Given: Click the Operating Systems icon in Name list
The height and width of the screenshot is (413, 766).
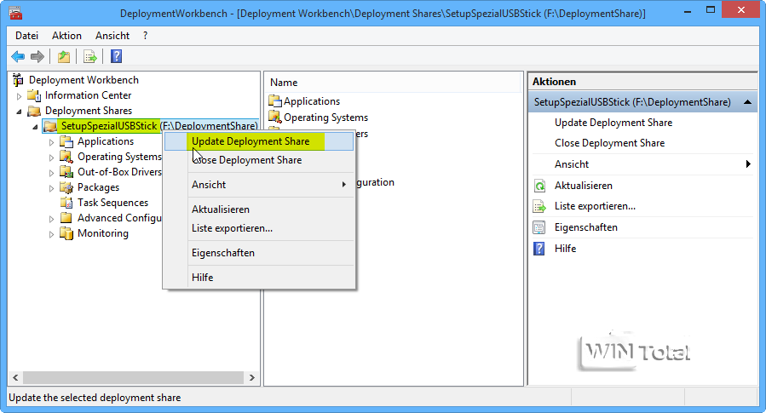Looking at the screenshot, I should click(x=275, y=118).
